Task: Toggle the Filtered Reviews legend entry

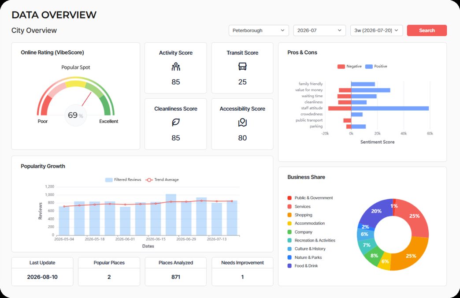Action: (123, 180)
